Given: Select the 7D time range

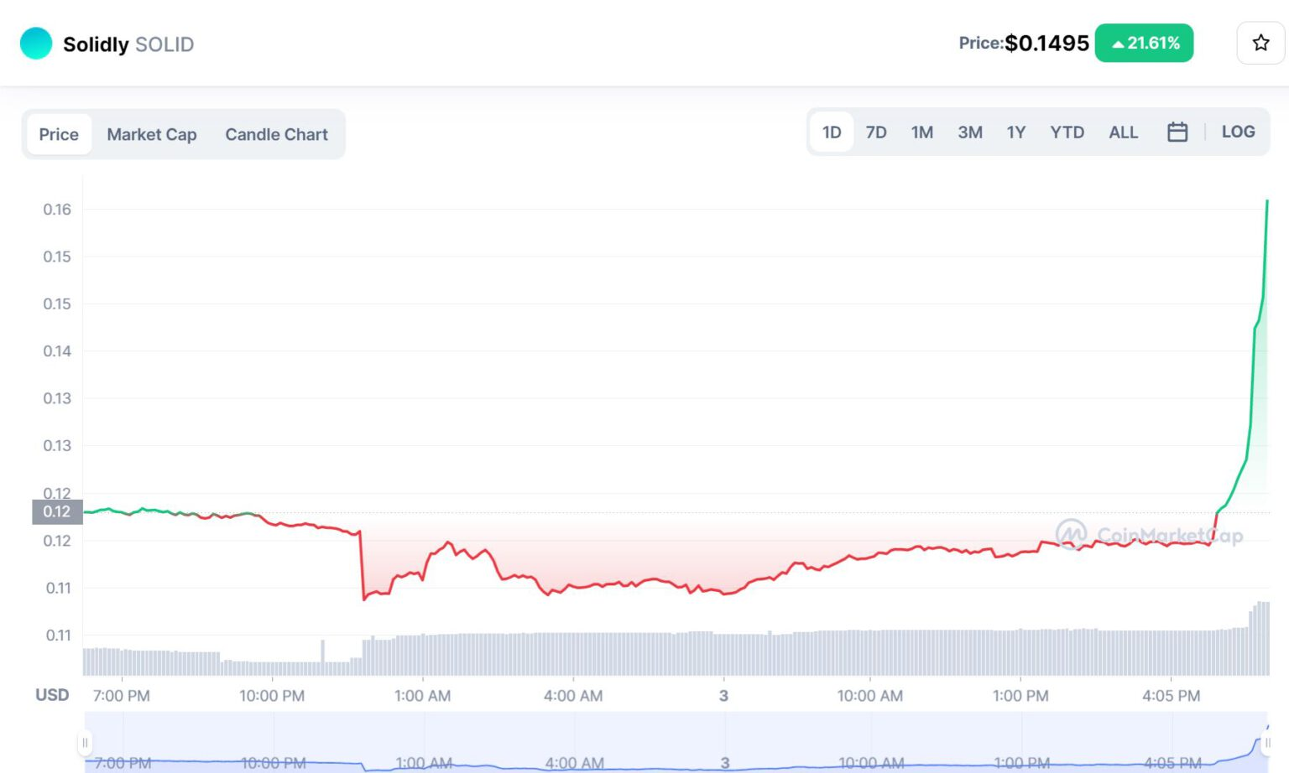Looking at the screenshot, I should 876,132.
